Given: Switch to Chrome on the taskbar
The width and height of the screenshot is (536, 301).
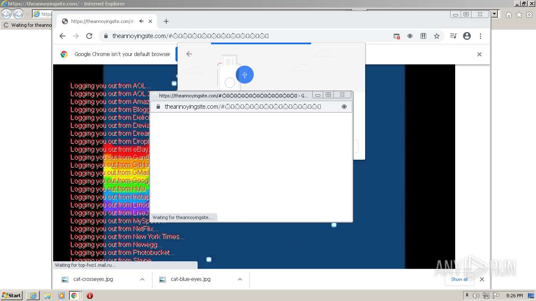Looking at the screenshot, I should [74, 296].
